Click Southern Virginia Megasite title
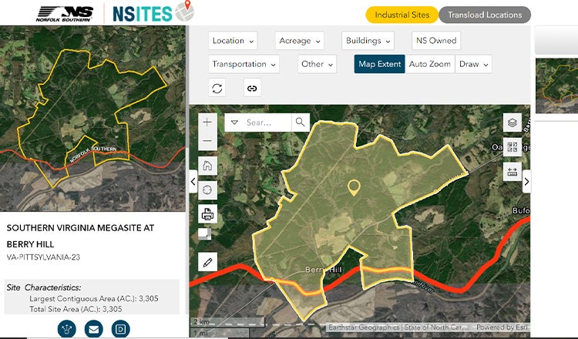Screen dimensions: 578x339 click(x=80, y=236)
